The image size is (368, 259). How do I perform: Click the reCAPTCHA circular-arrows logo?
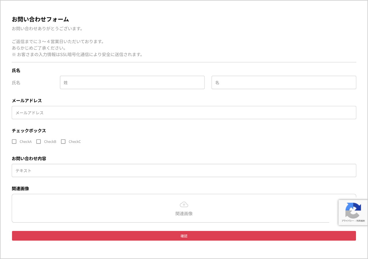[353, 210]
